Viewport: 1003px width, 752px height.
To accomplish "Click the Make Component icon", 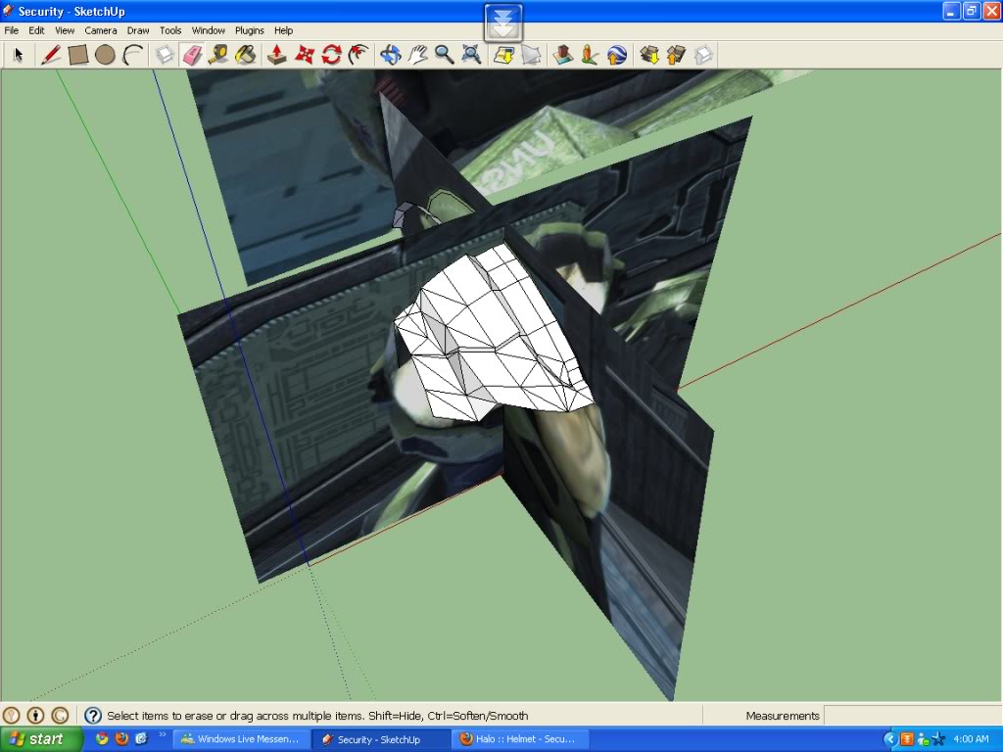I will (x=165, y=55).
